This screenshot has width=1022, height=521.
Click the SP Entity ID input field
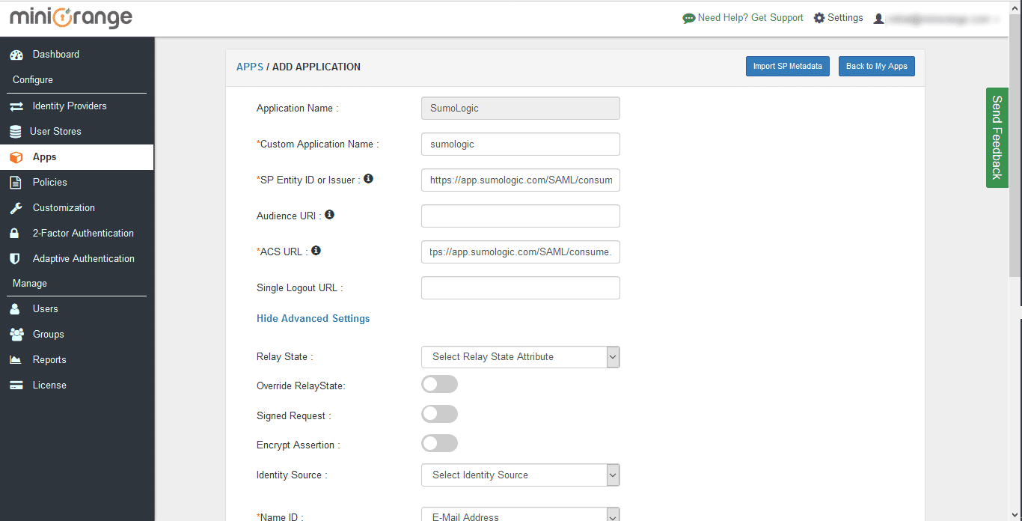pyautogui.click(x=521, y=180)
